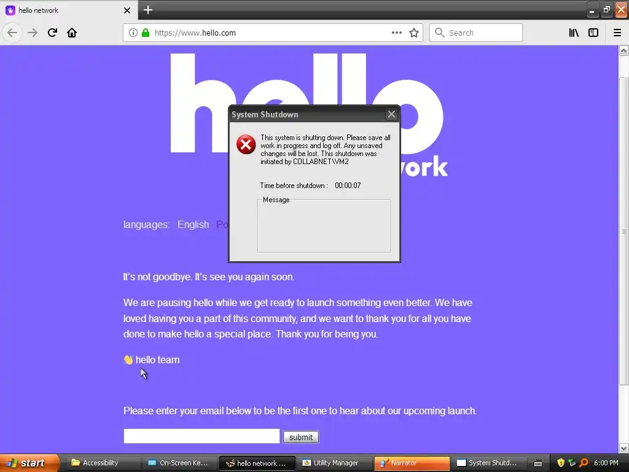Minimize the browser window
Image resolution: width=629 pixels, height=472 pixels.
[x=592, y=10]
